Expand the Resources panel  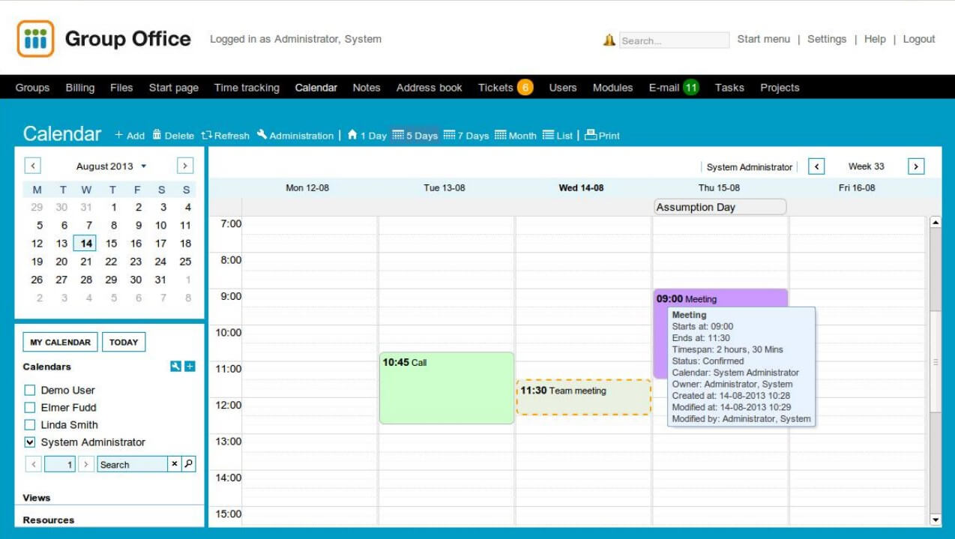pos(109,520)
